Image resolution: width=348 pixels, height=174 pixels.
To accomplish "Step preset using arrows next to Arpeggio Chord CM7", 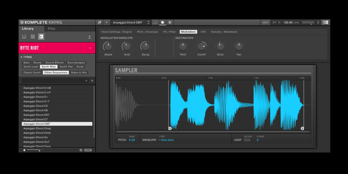I will [x=148, y=22].
